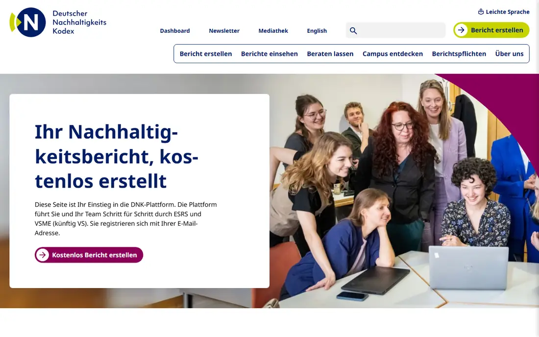Click the Leichte Sprache reading icon
The height and width of the screenshot is (337, 539).
point(481,12)
